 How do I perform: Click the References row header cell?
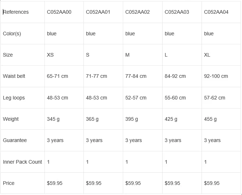16,12
